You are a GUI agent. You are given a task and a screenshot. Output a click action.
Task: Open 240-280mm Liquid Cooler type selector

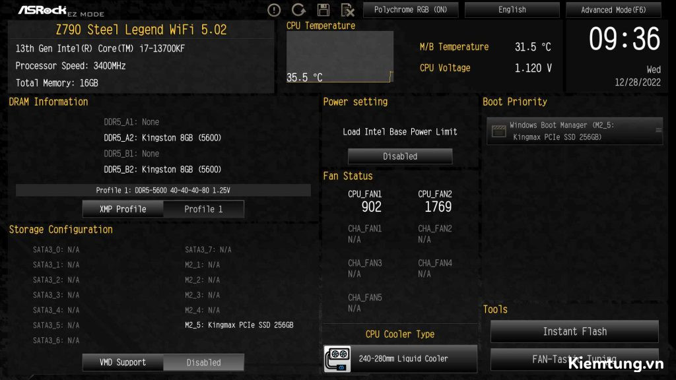coord(400,358)
